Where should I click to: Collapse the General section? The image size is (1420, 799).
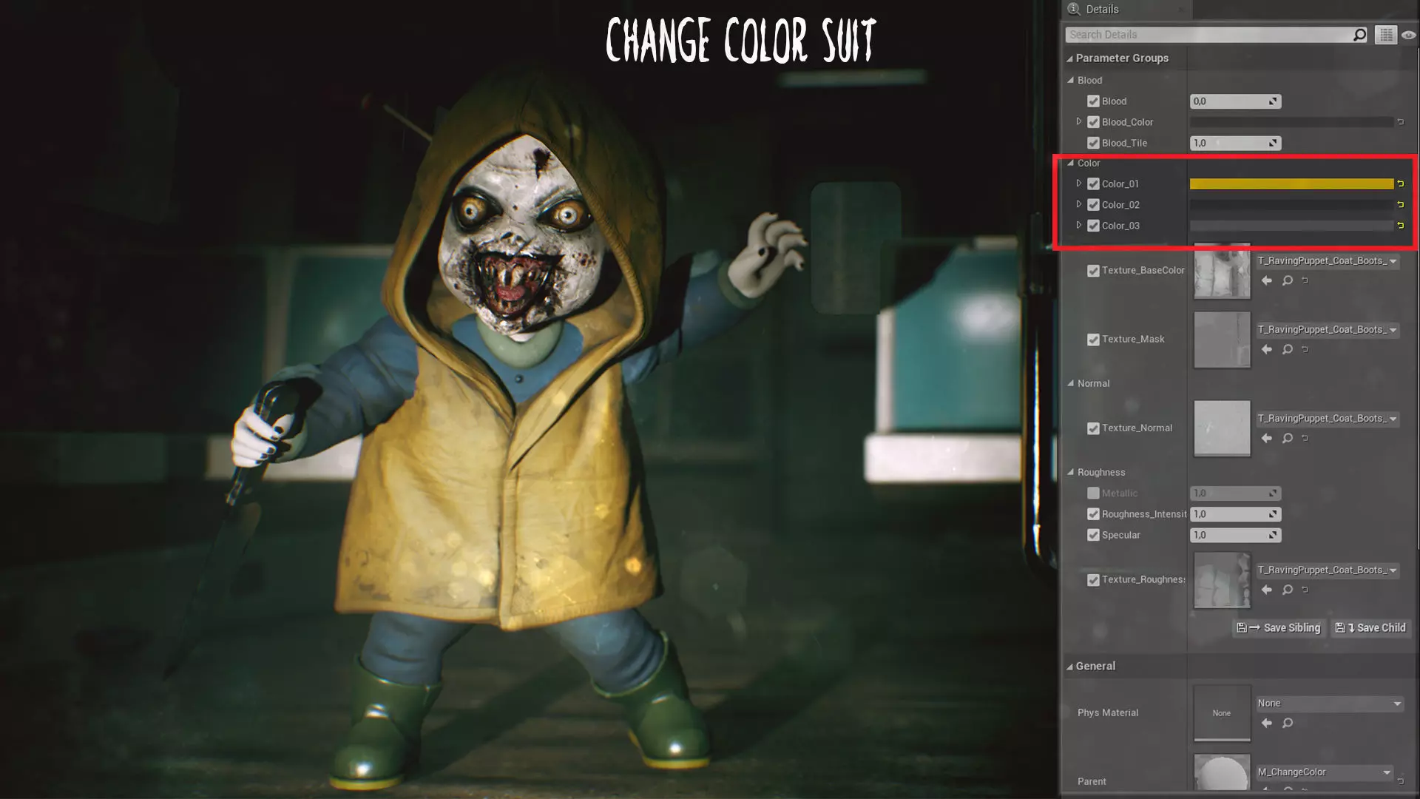[x=1069, y=667]
